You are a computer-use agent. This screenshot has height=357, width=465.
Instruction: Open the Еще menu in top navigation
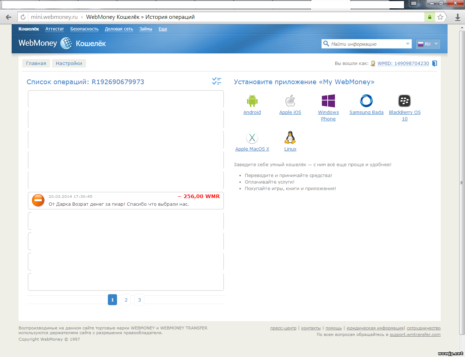pos(163,29)
